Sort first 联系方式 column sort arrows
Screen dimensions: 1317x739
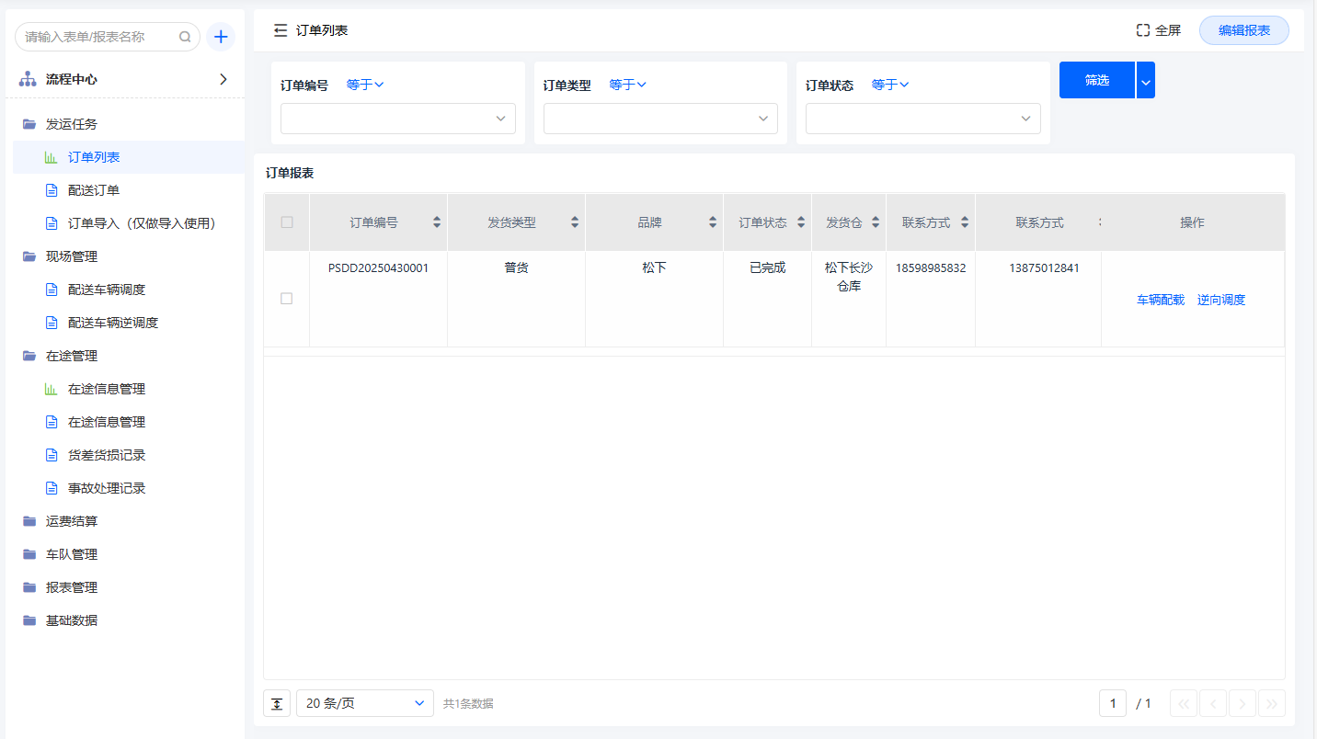pyautogui.click(x=965, y=222)
